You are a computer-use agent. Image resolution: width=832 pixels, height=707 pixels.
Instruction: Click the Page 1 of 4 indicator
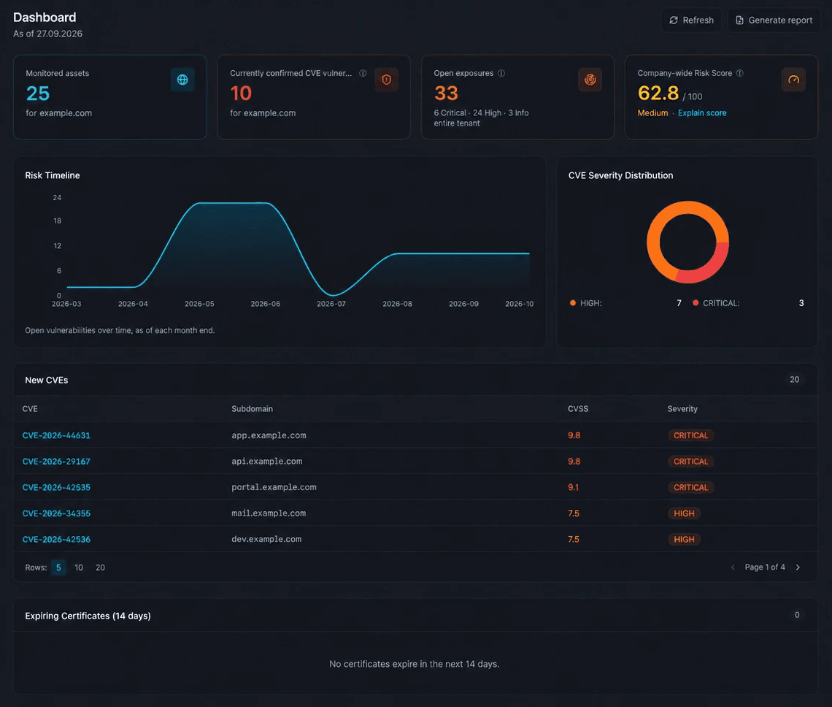coord(765,567)
